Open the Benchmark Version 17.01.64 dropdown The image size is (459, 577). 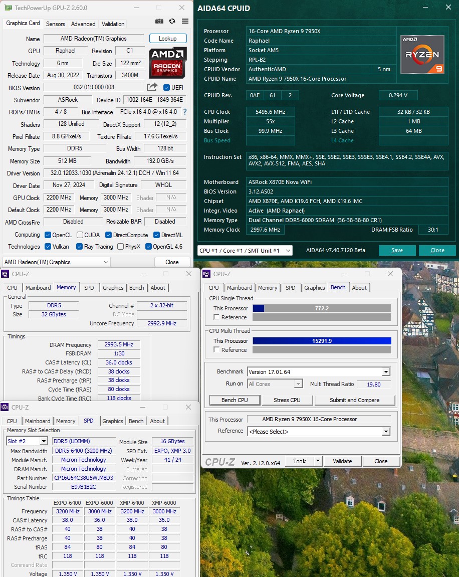319,371
